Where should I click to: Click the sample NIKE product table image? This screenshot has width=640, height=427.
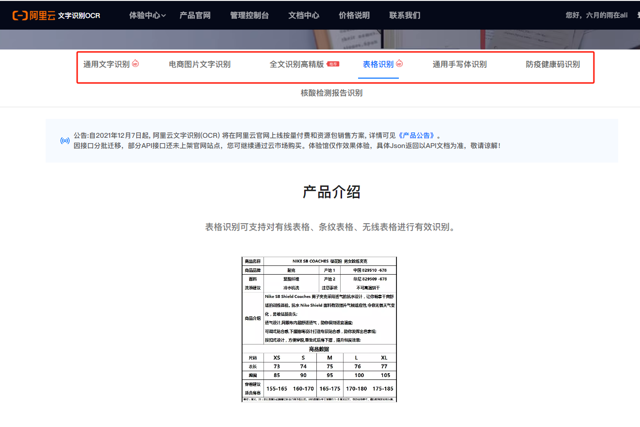coord(319,329)
